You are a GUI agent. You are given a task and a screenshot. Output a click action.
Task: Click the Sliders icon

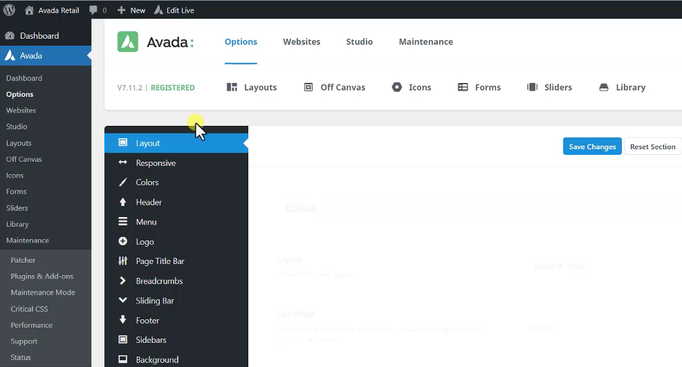(x=532, y=87)
